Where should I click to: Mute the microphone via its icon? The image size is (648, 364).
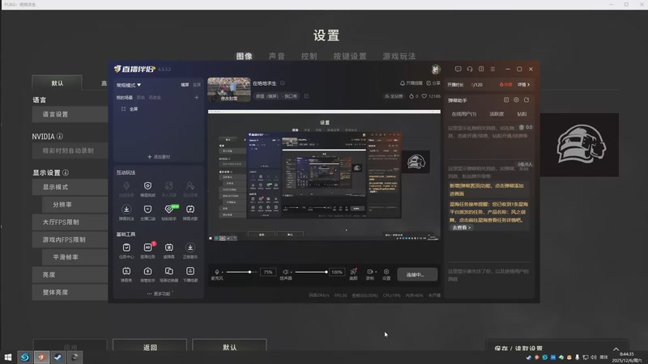pos(216,272)
